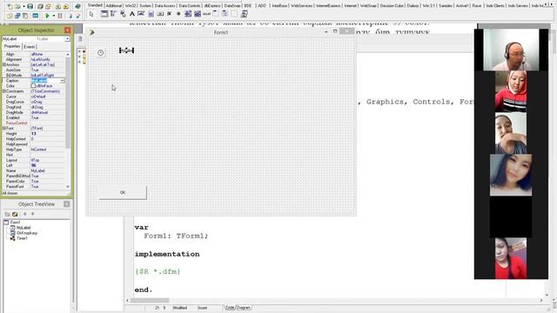This screenshot has height=313, width=557.
Task: Click the code editor horizontal scrollbar thumb
Action: click(x=149, y=300)
